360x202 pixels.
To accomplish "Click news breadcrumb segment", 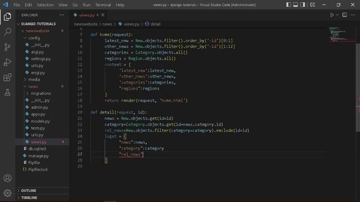I will coord(107,24).
